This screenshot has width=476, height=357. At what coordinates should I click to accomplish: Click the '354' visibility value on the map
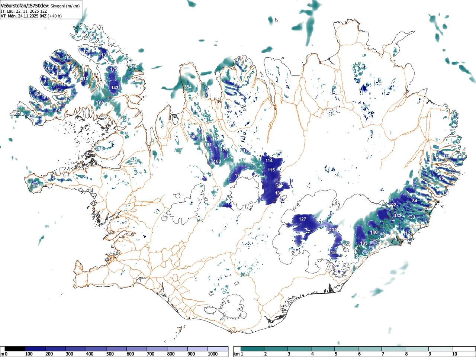click(188, 87)
